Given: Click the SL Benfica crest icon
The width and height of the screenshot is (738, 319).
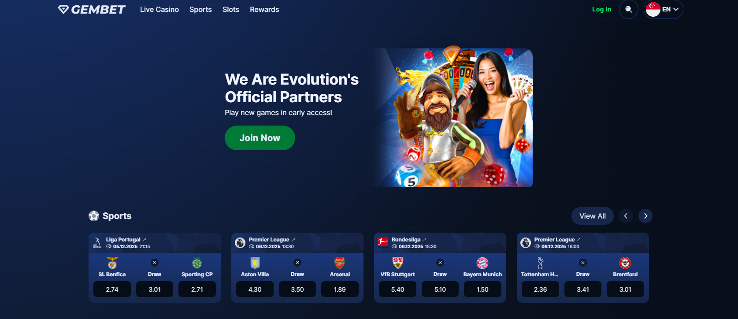Looking at the screenshot, I should point(112,263).
